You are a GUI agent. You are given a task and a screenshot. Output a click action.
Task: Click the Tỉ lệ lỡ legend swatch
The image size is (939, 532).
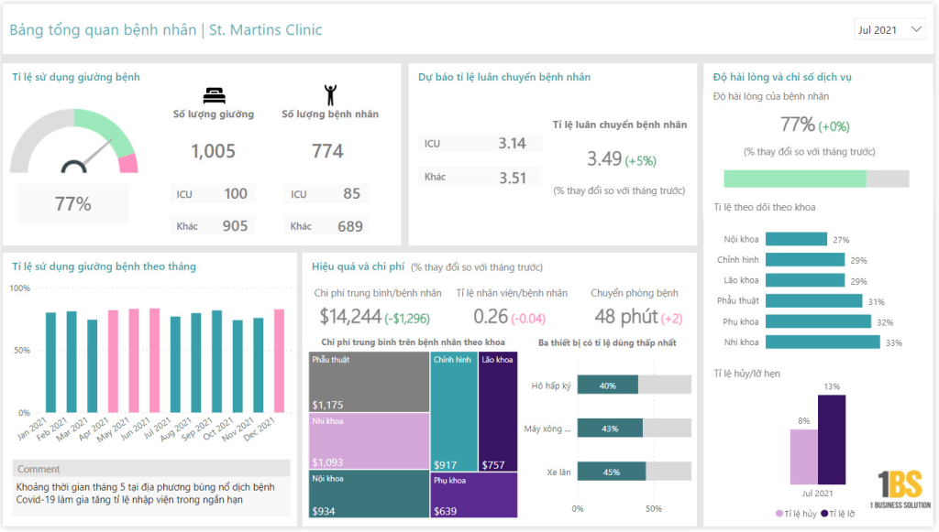[x=824, y=514]
